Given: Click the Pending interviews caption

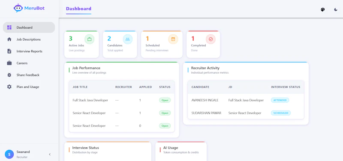Looking at the screenshot, I should pos(157,51).
